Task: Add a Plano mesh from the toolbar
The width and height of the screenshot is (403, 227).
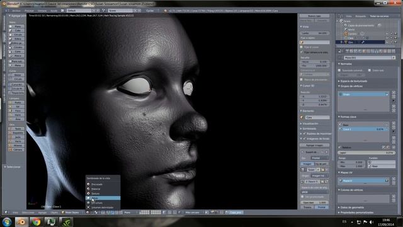Action: 17,26
